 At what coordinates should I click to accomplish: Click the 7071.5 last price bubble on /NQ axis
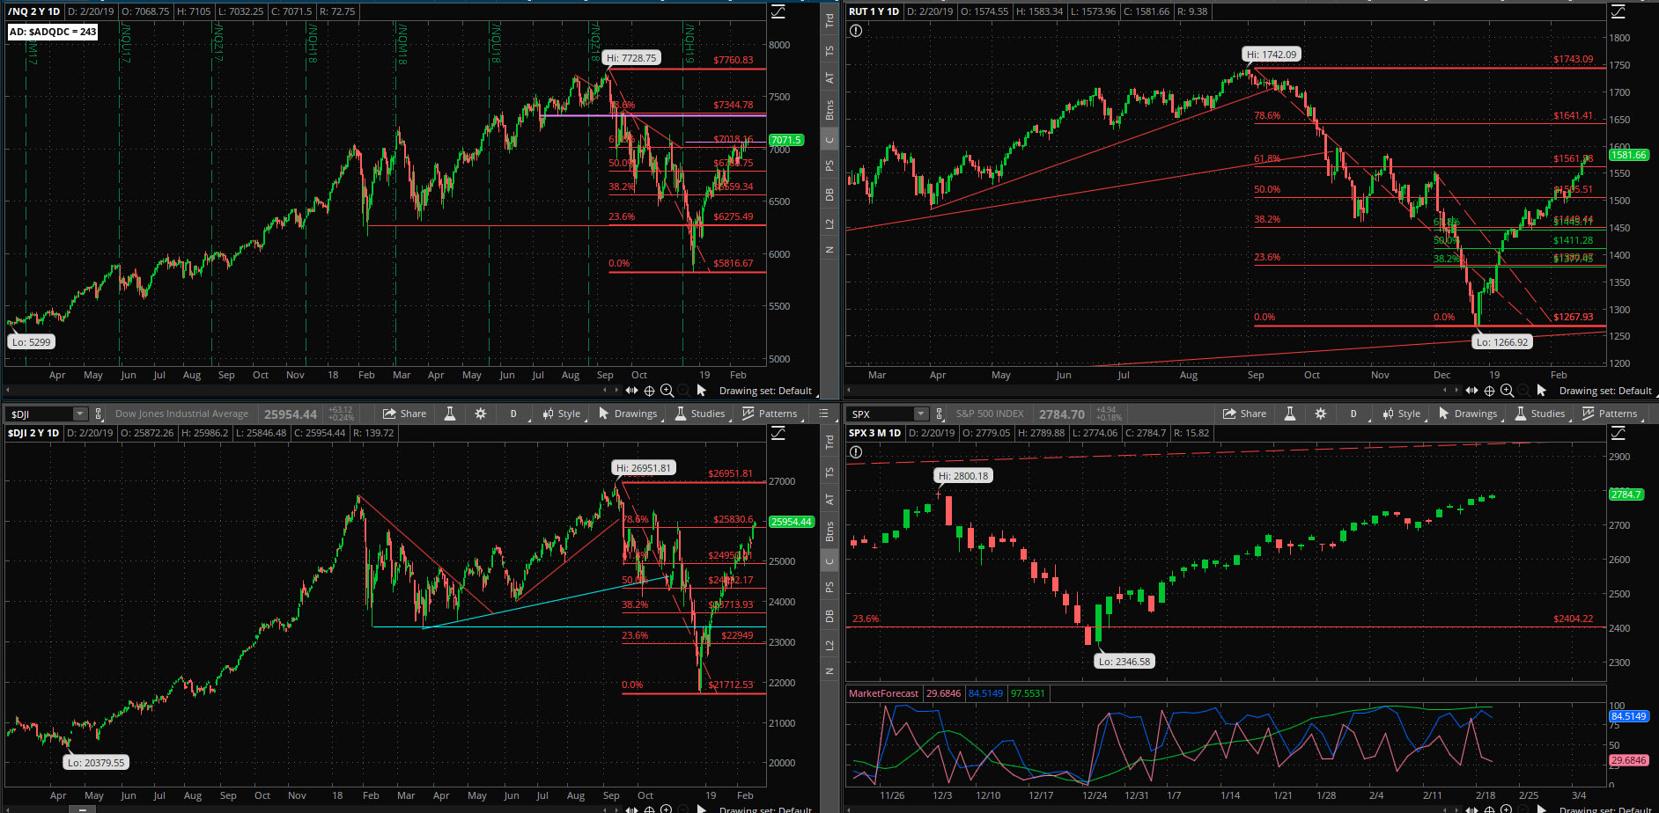coord(785,140)
